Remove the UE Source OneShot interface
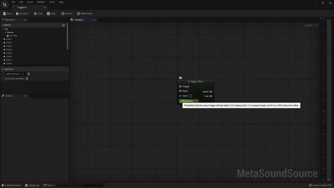The height and width of the screenshot is (188, 334). (27, 79)
